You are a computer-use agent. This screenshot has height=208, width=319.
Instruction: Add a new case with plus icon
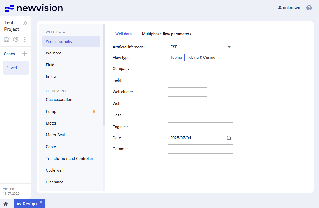(x=25, y=54)
